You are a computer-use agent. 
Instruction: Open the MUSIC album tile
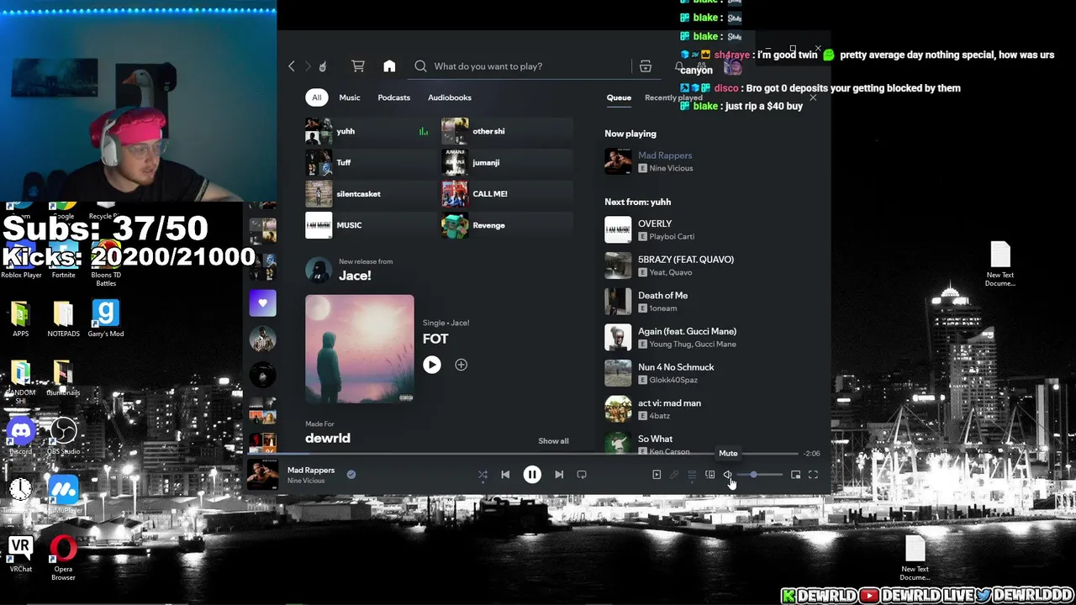click(370, 225)
